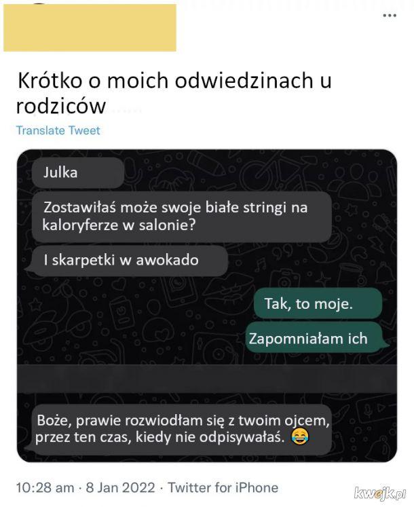Open the three-dot tweet options menu
414x507 pixels.
[x=390, y=15]
